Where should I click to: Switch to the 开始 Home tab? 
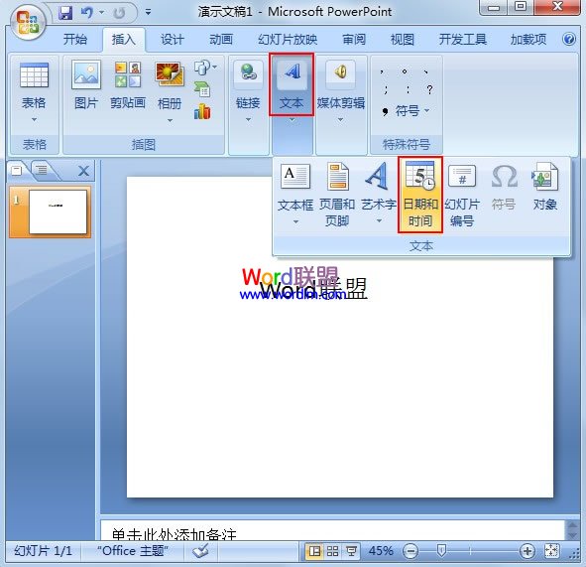click(x=75, y=39)
